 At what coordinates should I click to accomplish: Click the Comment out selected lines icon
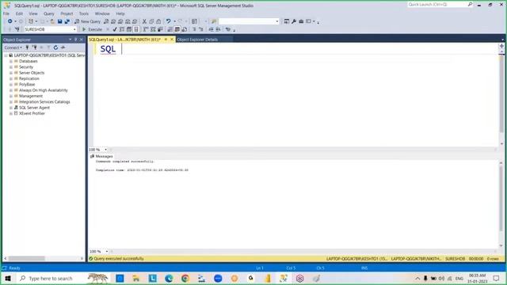[x=194, y=29]
